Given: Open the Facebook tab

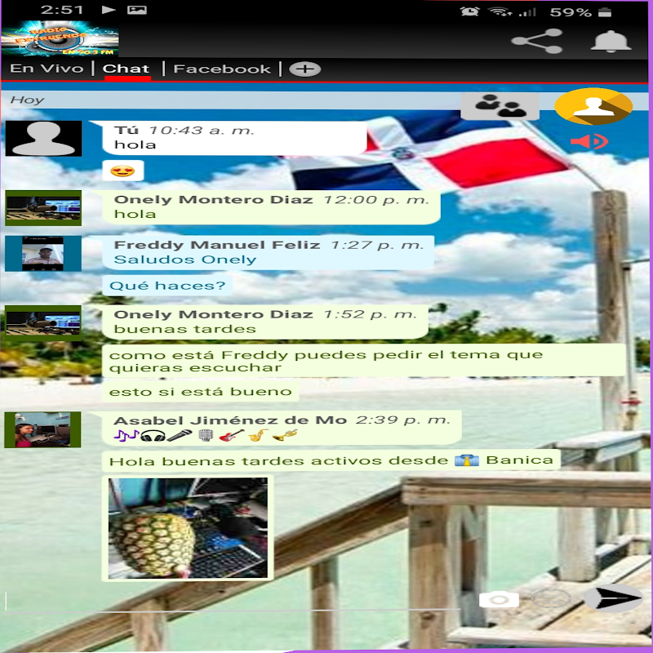Looking at the screenshot, I should coord(222,69).
